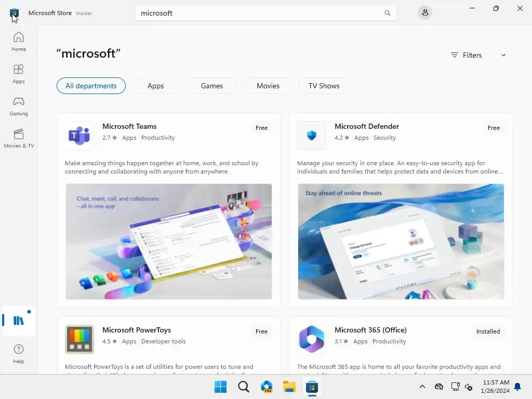Switch to the Games filter tab

212,86
